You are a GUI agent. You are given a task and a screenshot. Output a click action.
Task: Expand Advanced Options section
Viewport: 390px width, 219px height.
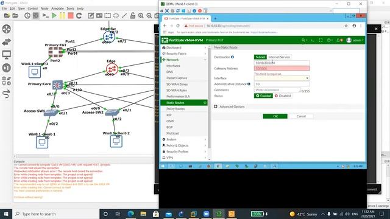click(x=229, y=106)
